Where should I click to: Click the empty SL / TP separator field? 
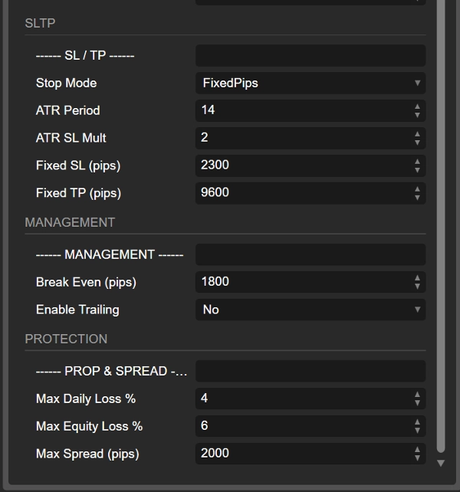[x=310, y=55]
